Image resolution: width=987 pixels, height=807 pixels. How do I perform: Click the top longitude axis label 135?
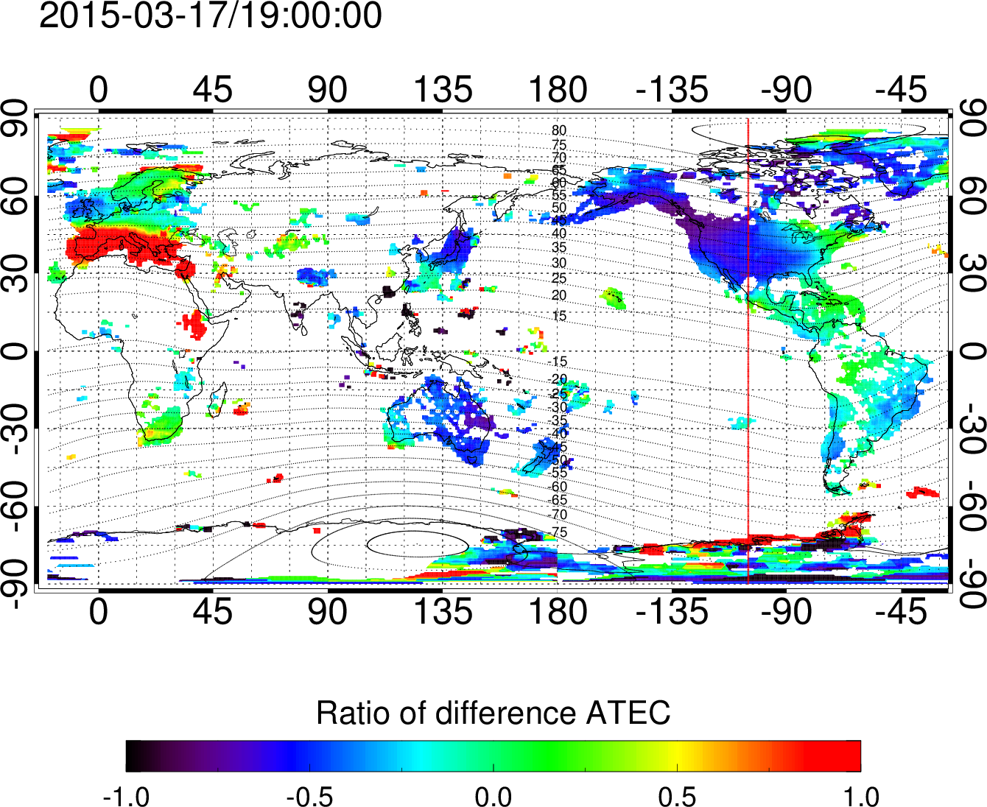click(443, 90)
